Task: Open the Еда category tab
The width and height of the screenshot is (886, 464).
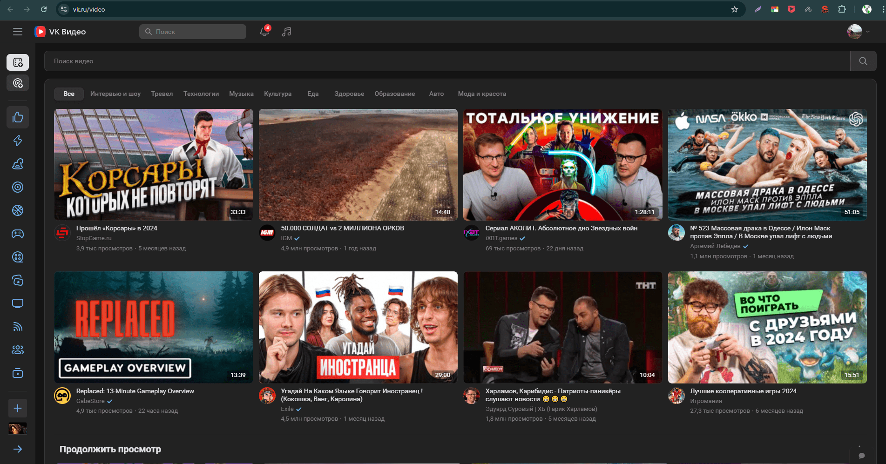Action: 313,94
